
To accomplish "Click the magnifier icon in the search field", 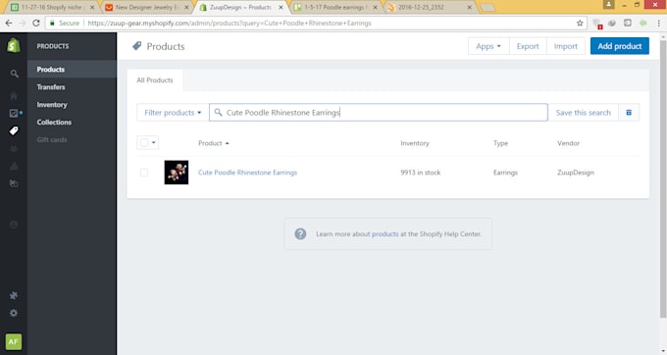I will pos(218,112).
